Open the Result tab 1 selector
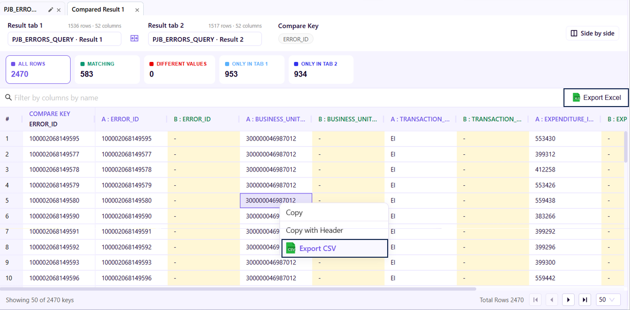The image size is (630, 310). pos(65,39)
